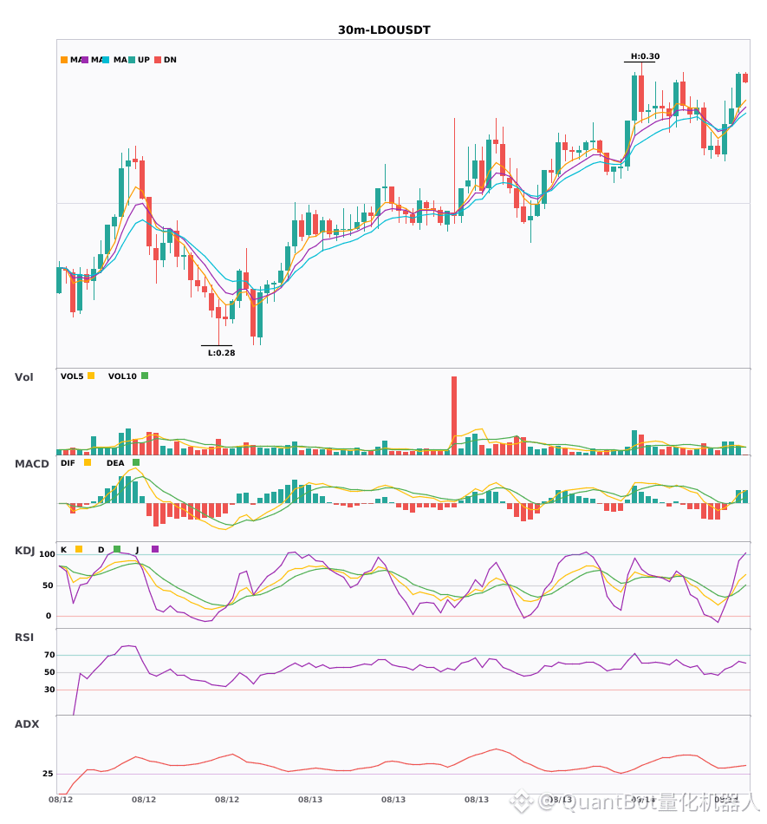Screen dimensions: 767x824
Task: Click the 100 level on KDJ axis
Action: 48,554
